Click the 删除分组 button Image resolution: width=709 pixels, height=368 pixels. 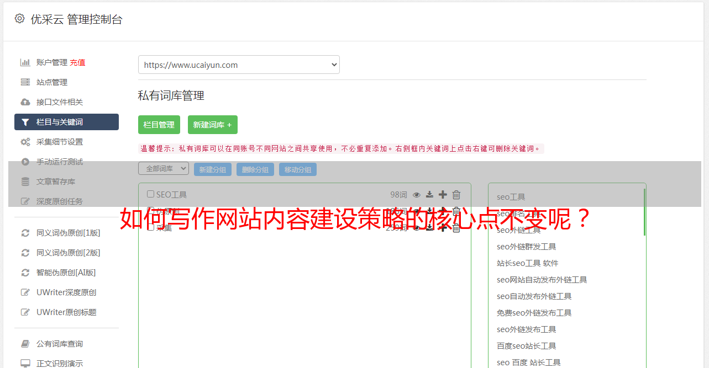click(255, 169)
